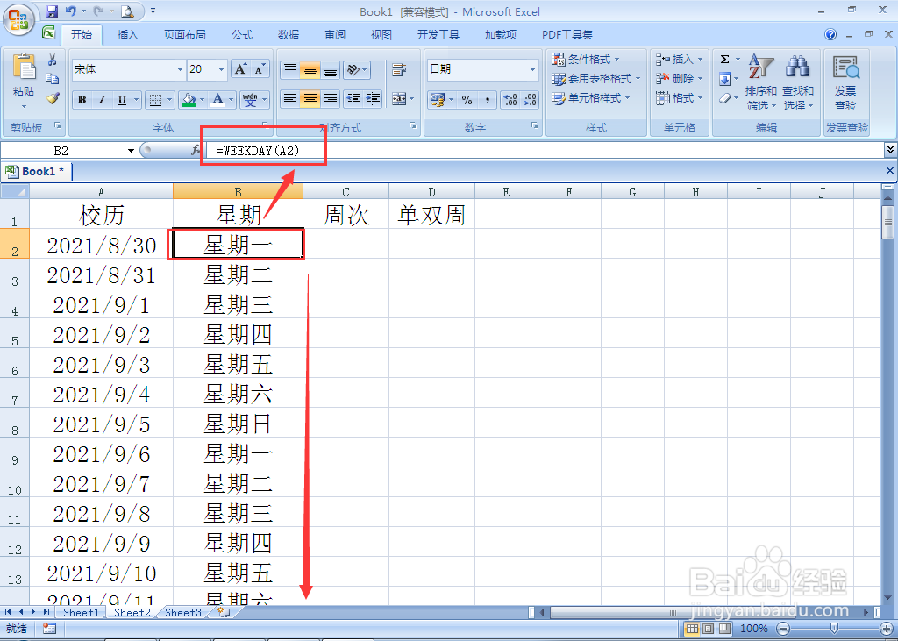
Task: Open the 插入 ribbon tab
Action: point(128,34)
